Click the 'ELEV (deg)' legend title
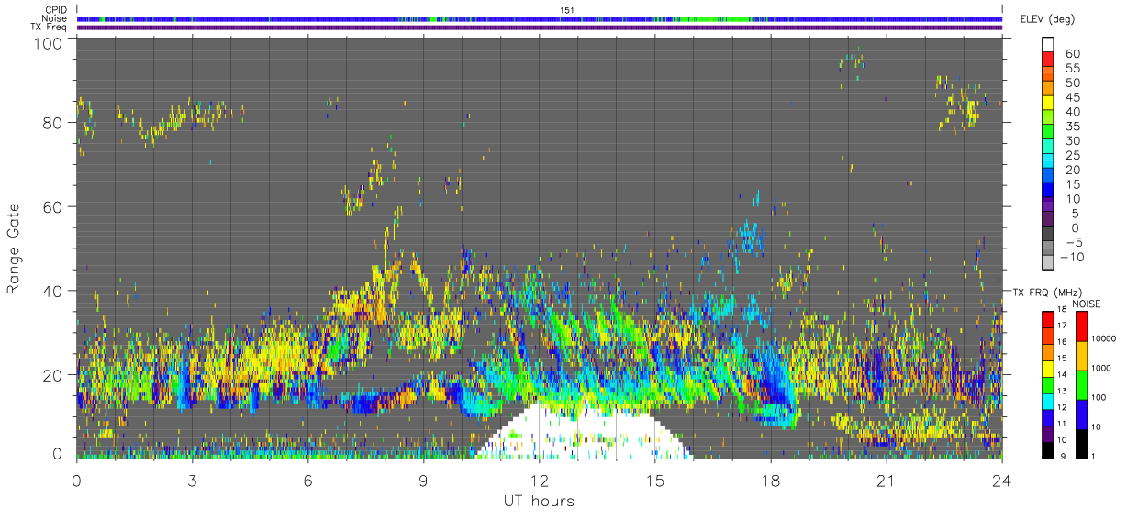The width and height of the screenshot is (1127, 520). (x=1048, y=19)
